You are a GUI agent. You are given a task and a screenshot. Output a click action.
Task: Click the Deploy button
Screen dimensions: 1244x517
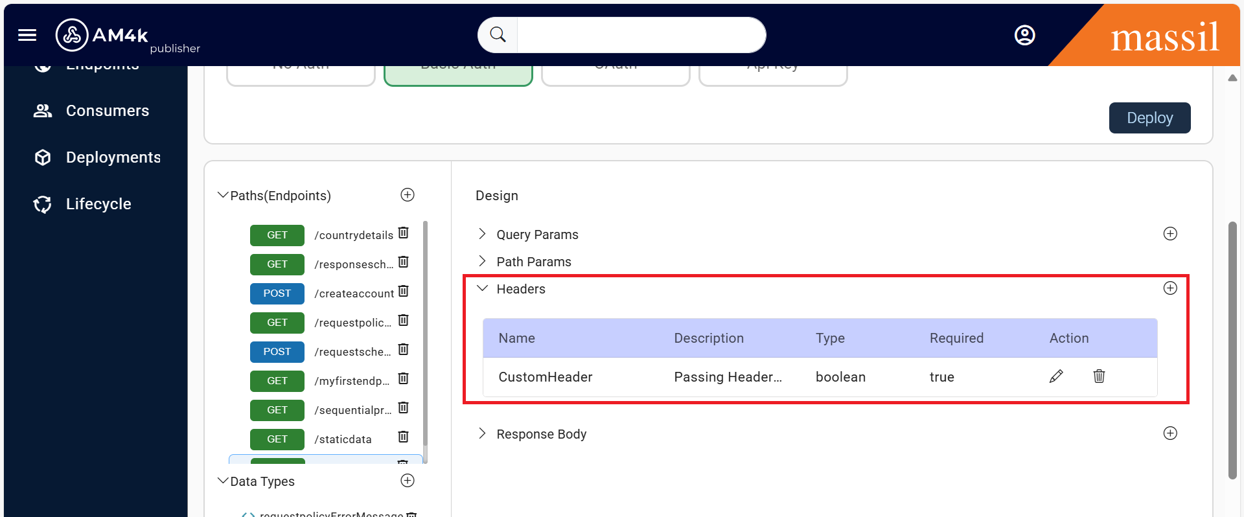[x=1149, y=118]
